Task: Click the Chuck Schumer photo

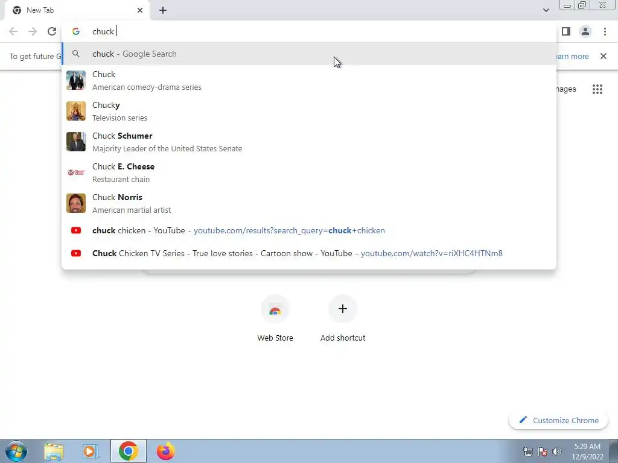Action: (76, 142)
